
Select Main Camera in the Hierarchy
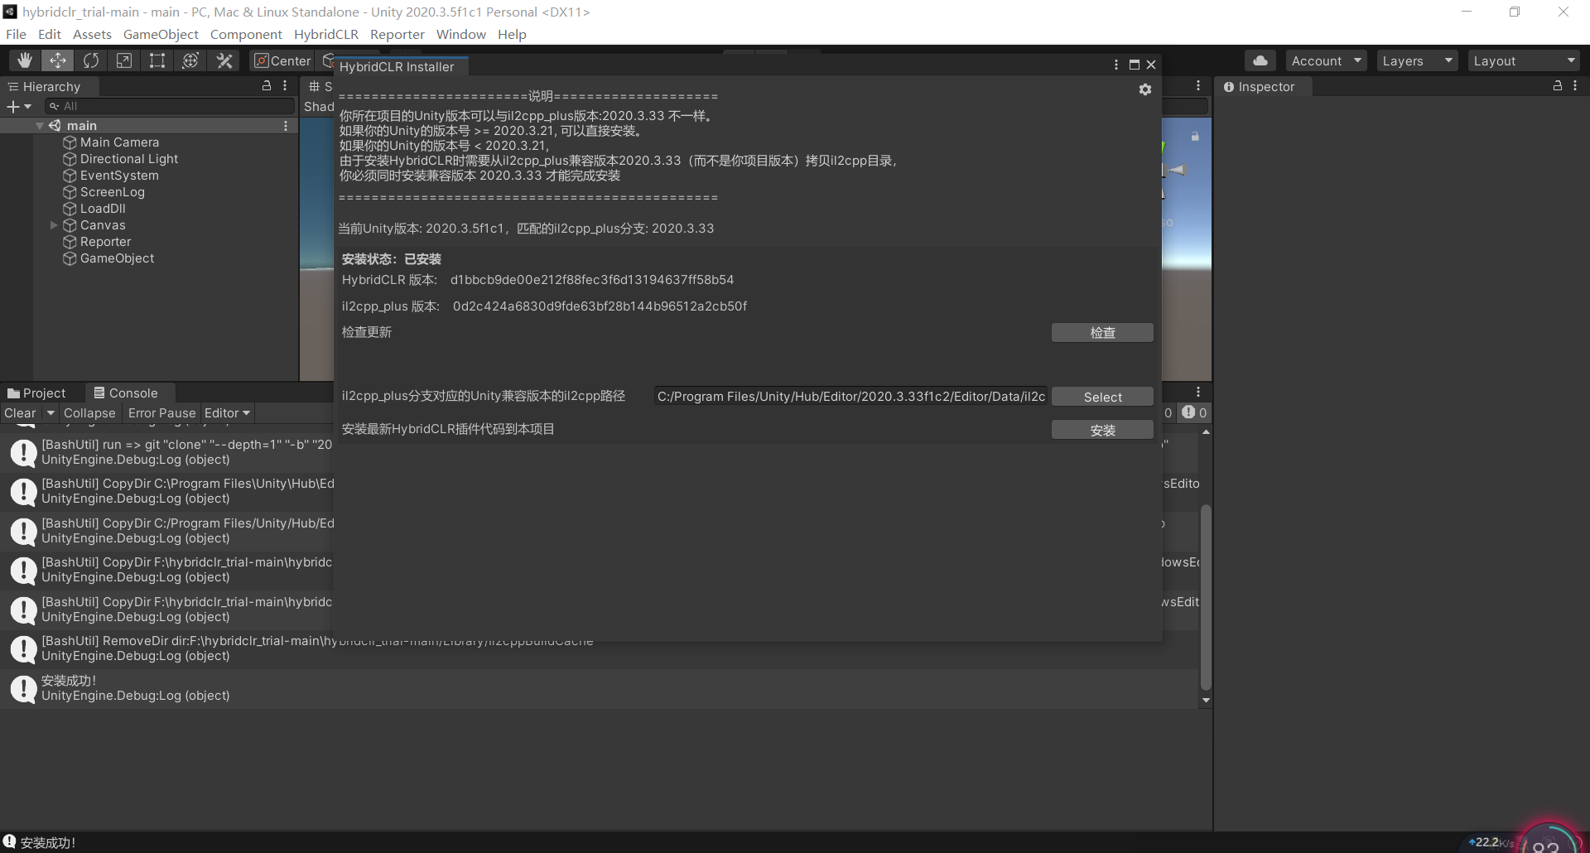coord(119,142)
